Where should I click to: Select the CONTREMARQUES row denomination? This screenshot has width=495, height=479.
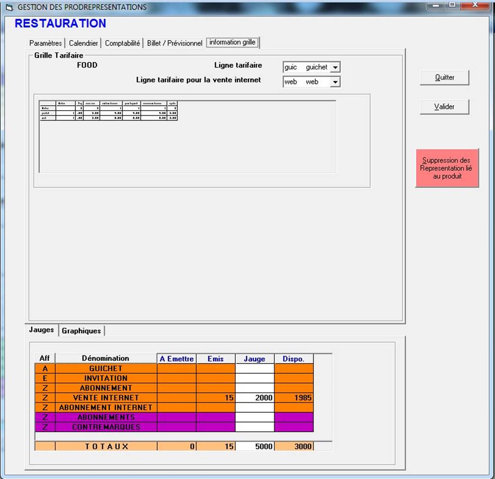tap(106, 427)
